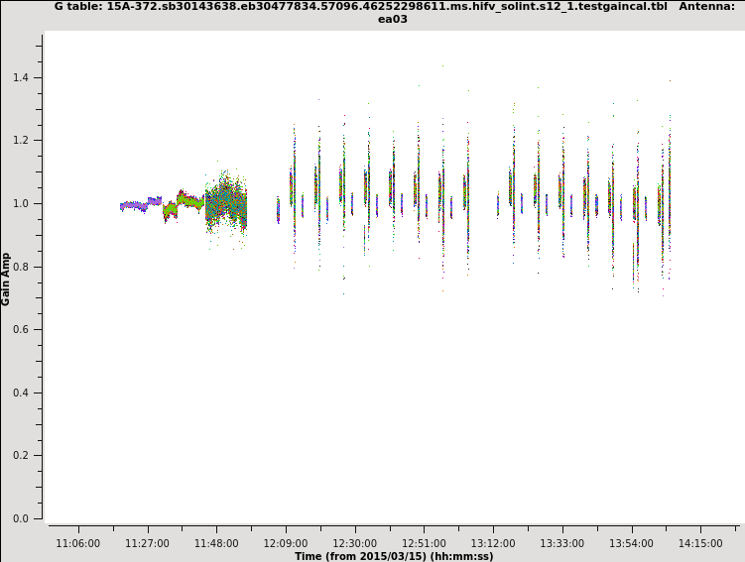The width and height of the screenshot is (745, 562).
Task: Click the 11:06:00 time axis label
Action: tap(77, 543)
